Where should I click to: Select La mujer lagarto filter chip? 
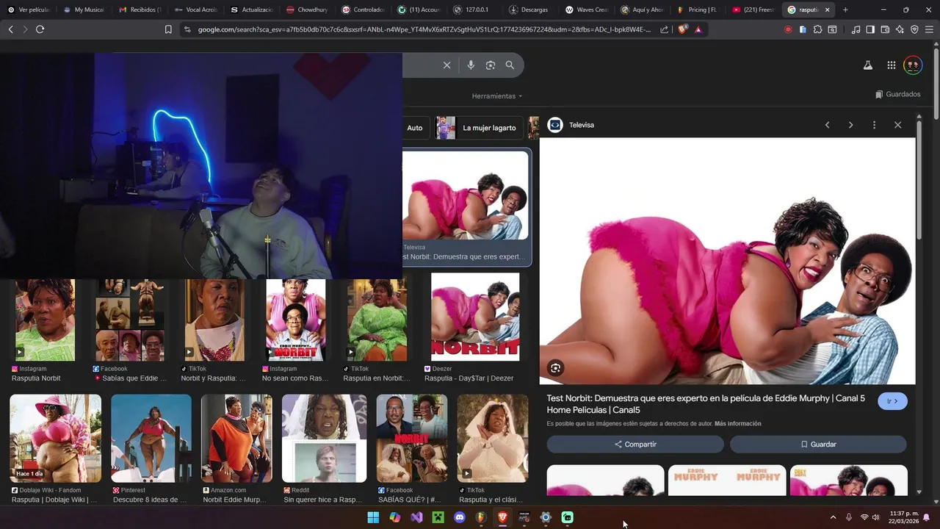(x=479, y=128)
